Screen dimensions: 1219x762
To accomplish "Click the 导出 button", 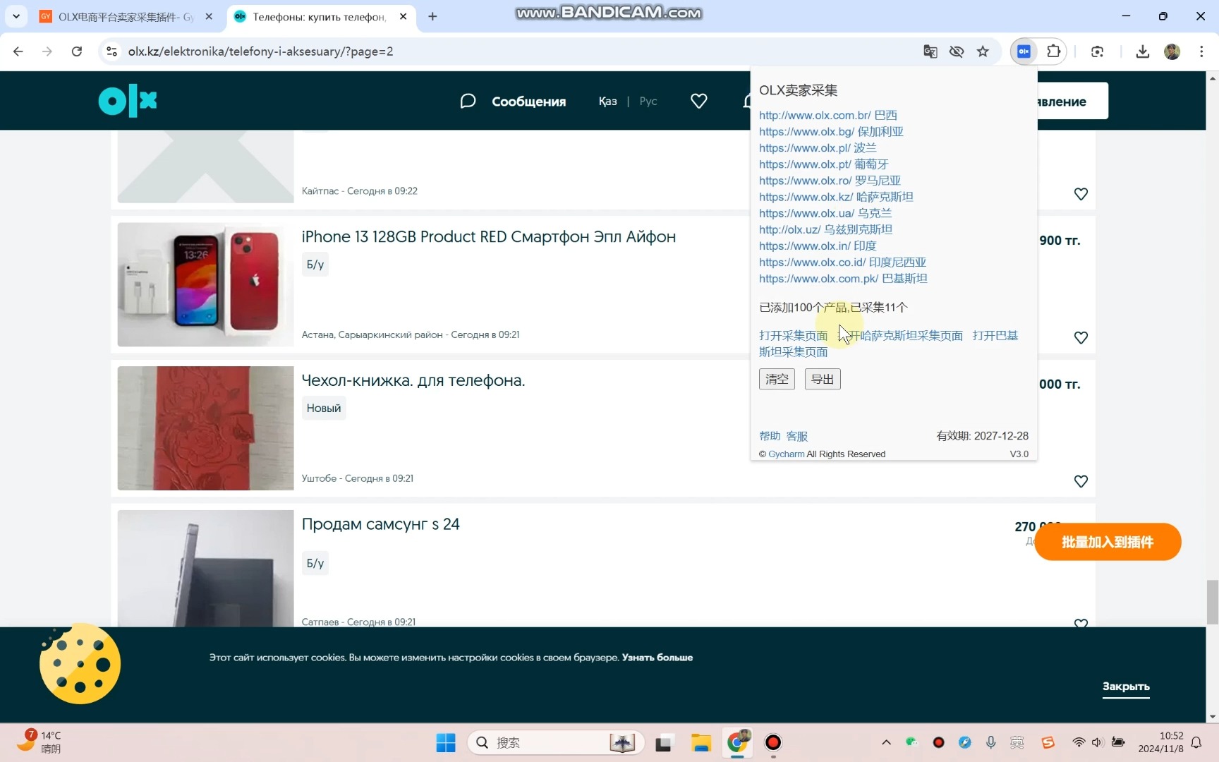I will tap(823, 379).
